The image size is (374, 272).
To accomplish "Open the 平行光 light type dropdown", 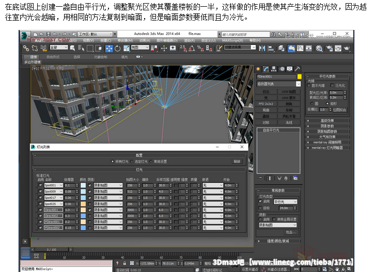I will tap(285, 202).
